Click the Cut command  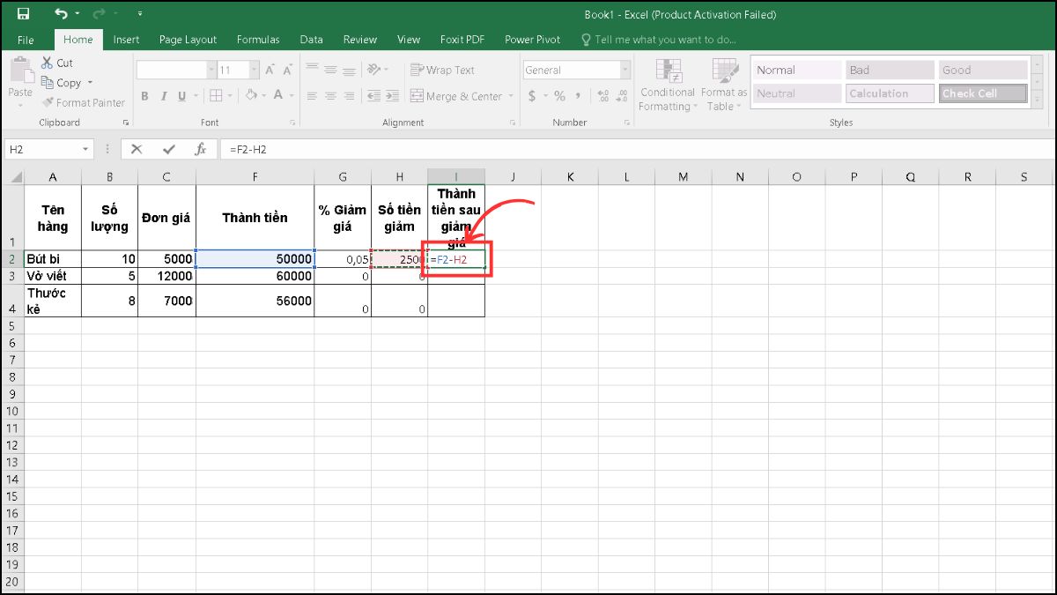point(58,63)
